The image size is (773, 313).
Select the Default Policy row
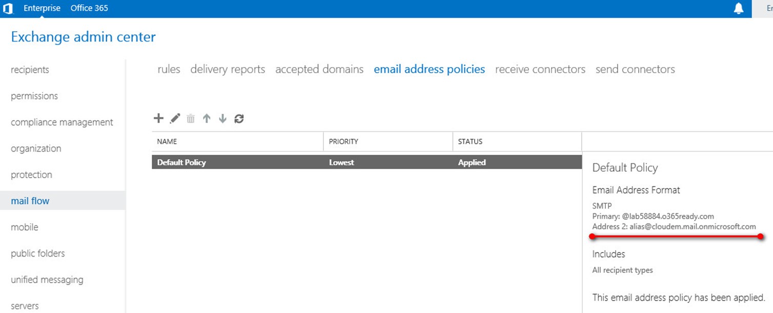[367, 162]
